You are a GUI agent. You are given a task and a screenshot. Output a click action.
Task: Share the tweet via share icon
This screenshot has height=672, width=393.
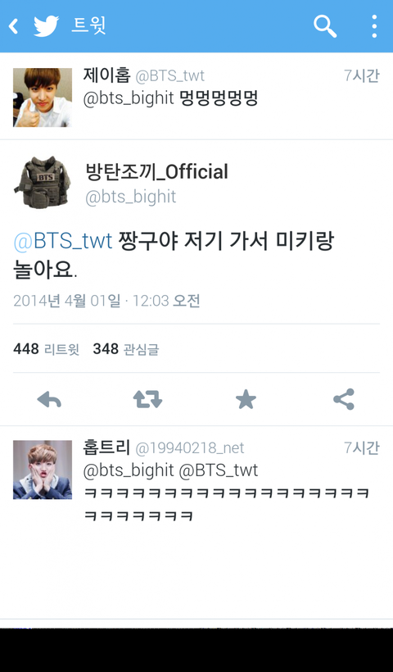click(344, 399)
